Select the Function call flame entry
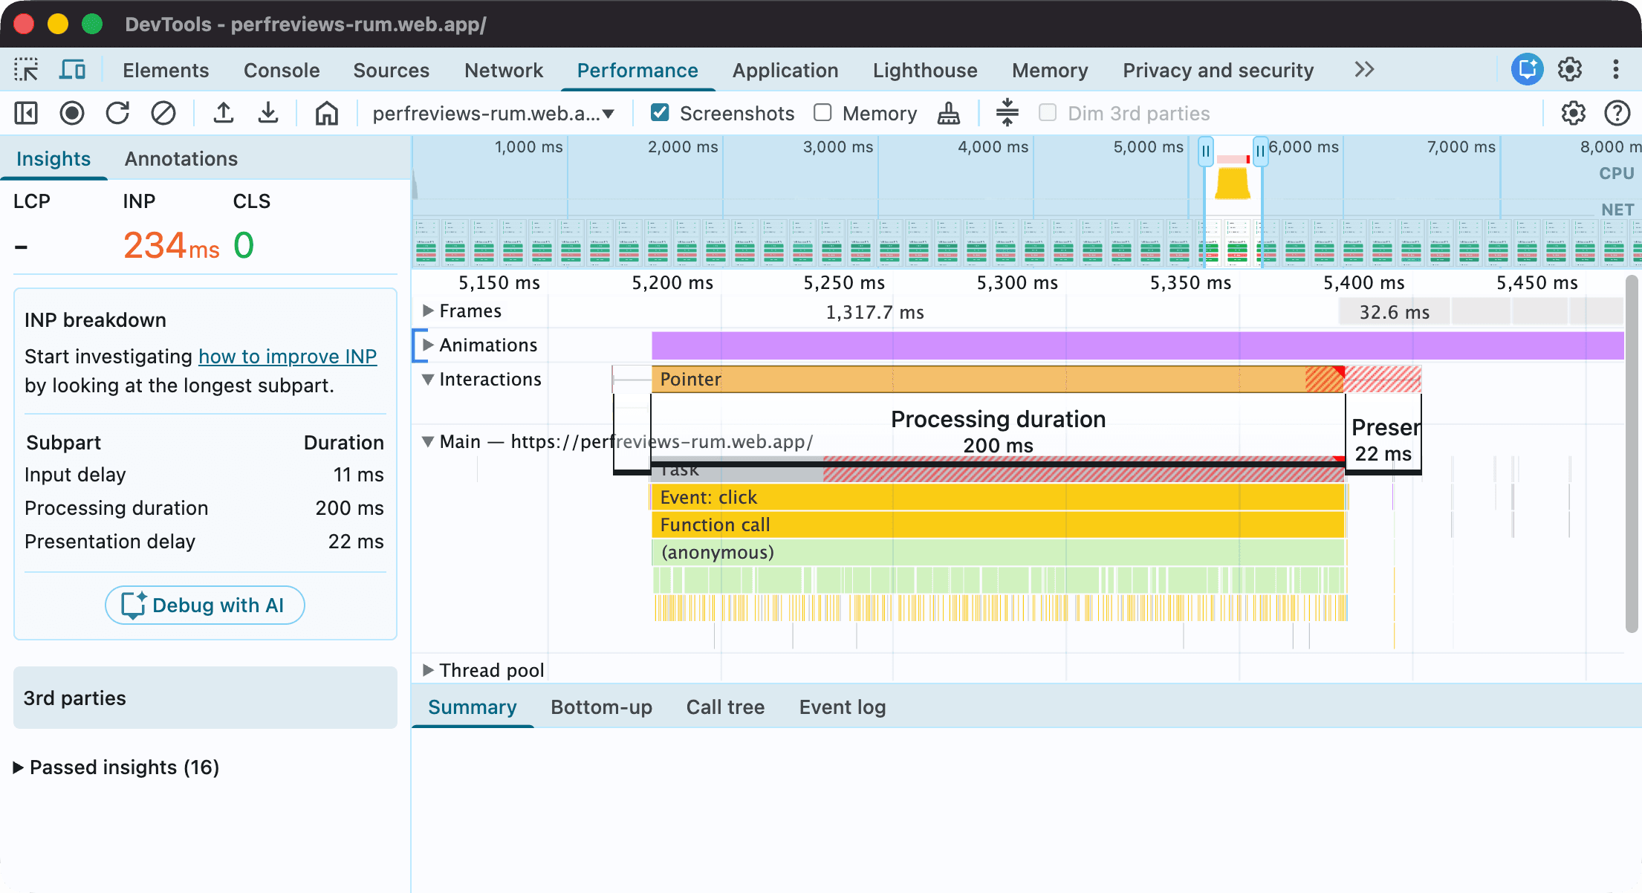Screen dimensions: 1642x893 pos(999,525)
